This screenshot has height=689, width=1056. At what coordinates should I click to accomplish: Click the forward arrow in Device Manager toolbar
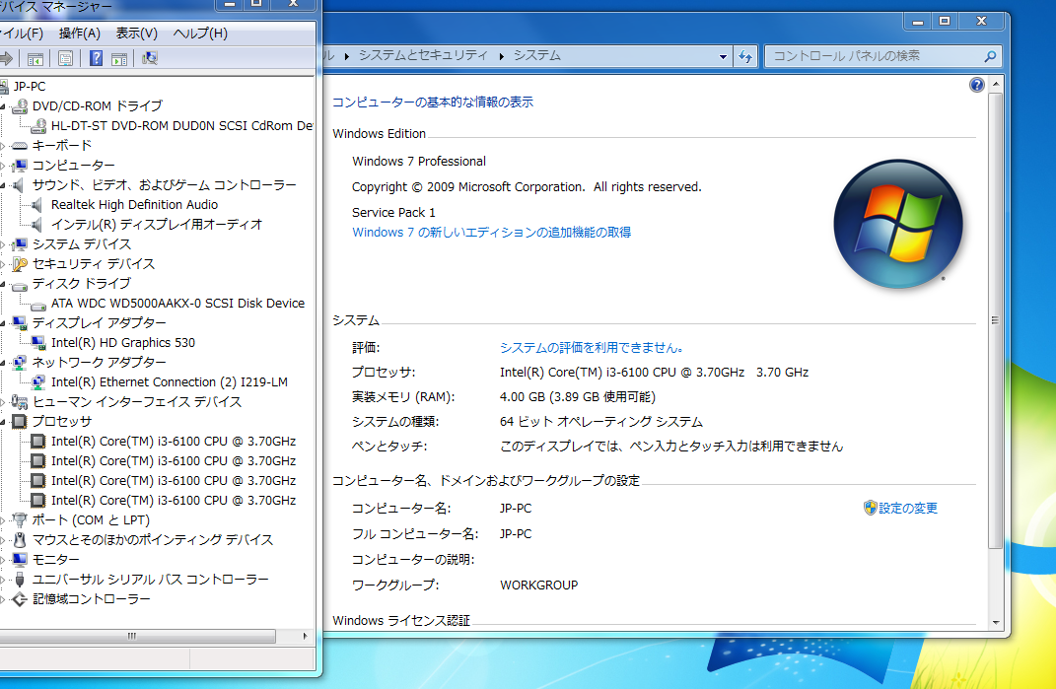pos(6,58)
